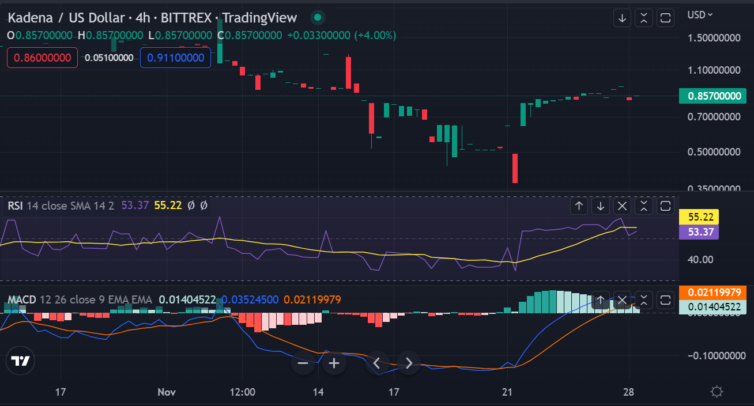754x406 pixels.
Task: Open the TradingView logo link
Action: tap(21, 361)
